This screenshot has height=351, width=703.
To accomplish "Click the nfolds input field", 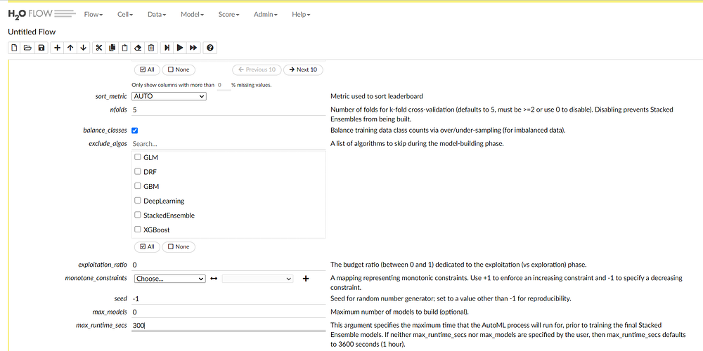I will point(228,110).
